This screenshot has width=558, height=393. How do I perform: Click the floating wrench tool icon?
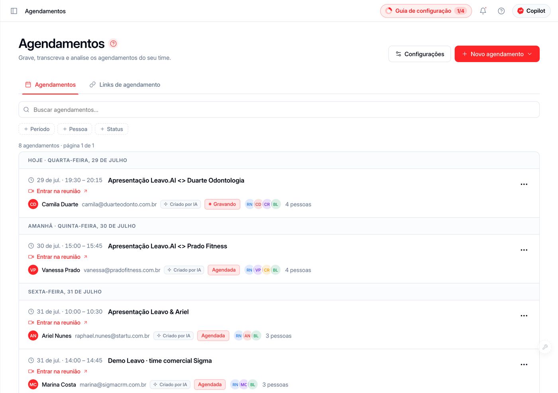pyautogui.click(x=545, y=347)
